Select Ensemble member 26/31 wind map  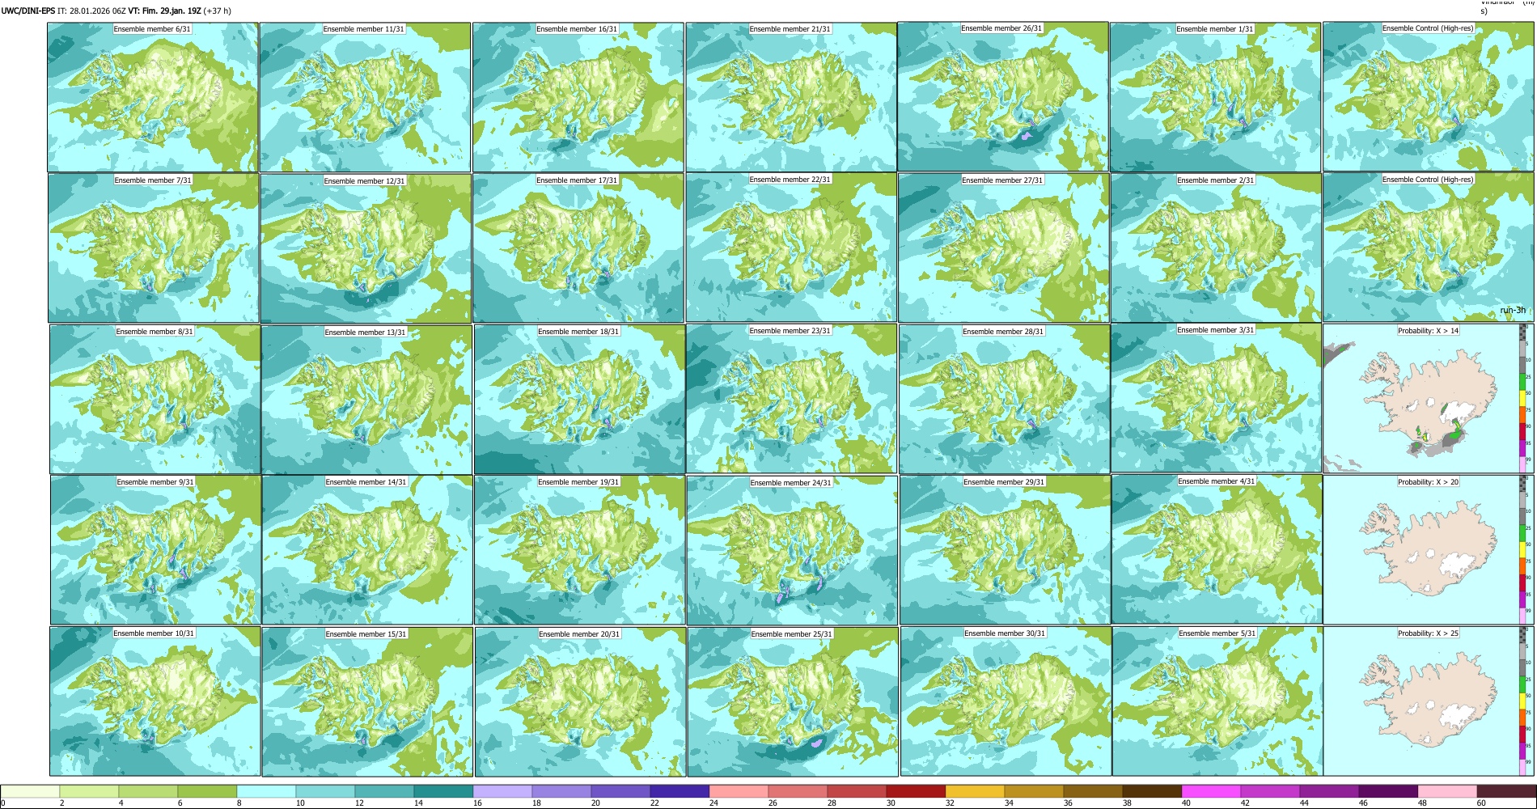click(x=1003, y=96)
